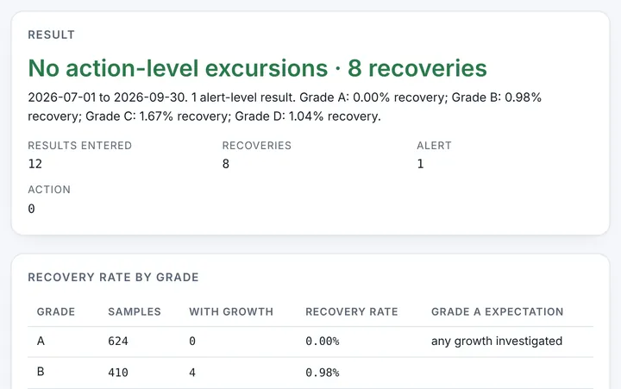
Task: Click the 'No action-level excursions' result heading
Action: 257,68
